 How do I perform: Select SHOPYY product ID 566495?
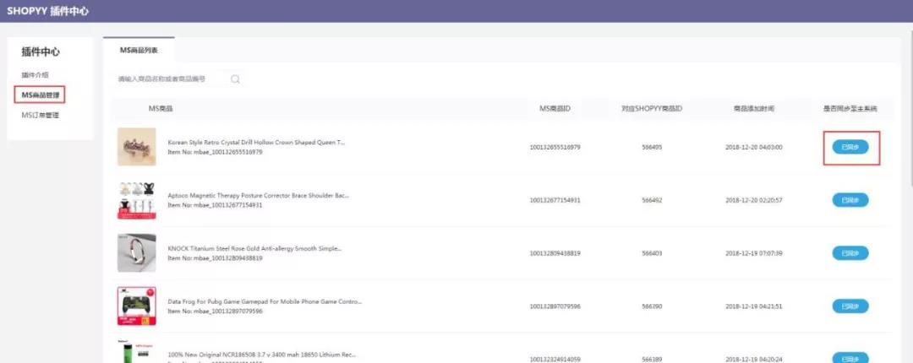(x=652, y=147)
